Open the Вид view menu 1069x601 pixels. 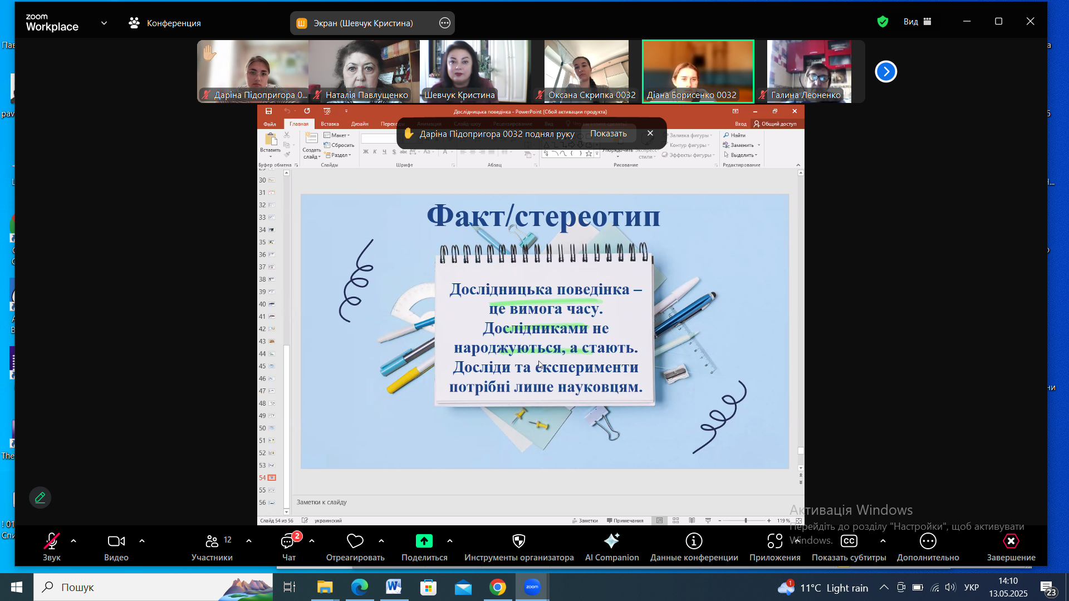point(917,22)
